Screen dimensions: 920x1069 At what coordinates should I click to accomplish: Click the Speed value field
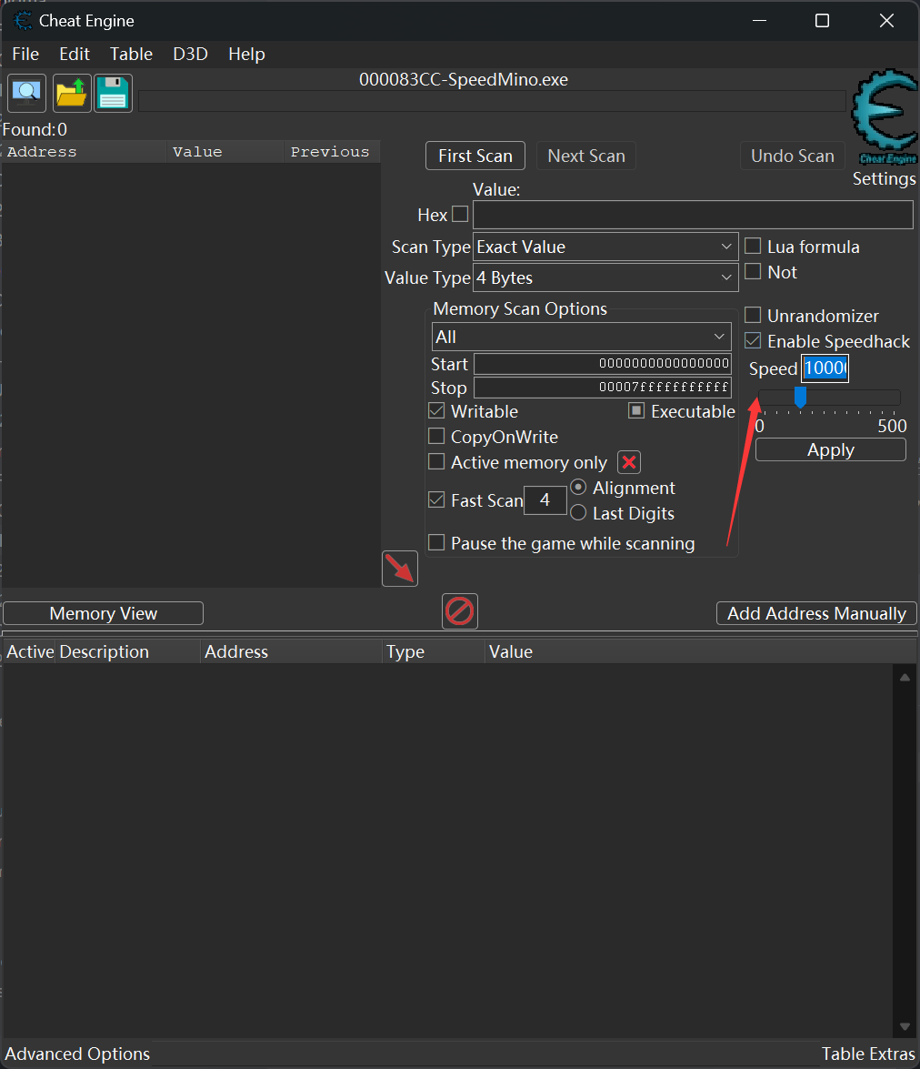point(825,368)
